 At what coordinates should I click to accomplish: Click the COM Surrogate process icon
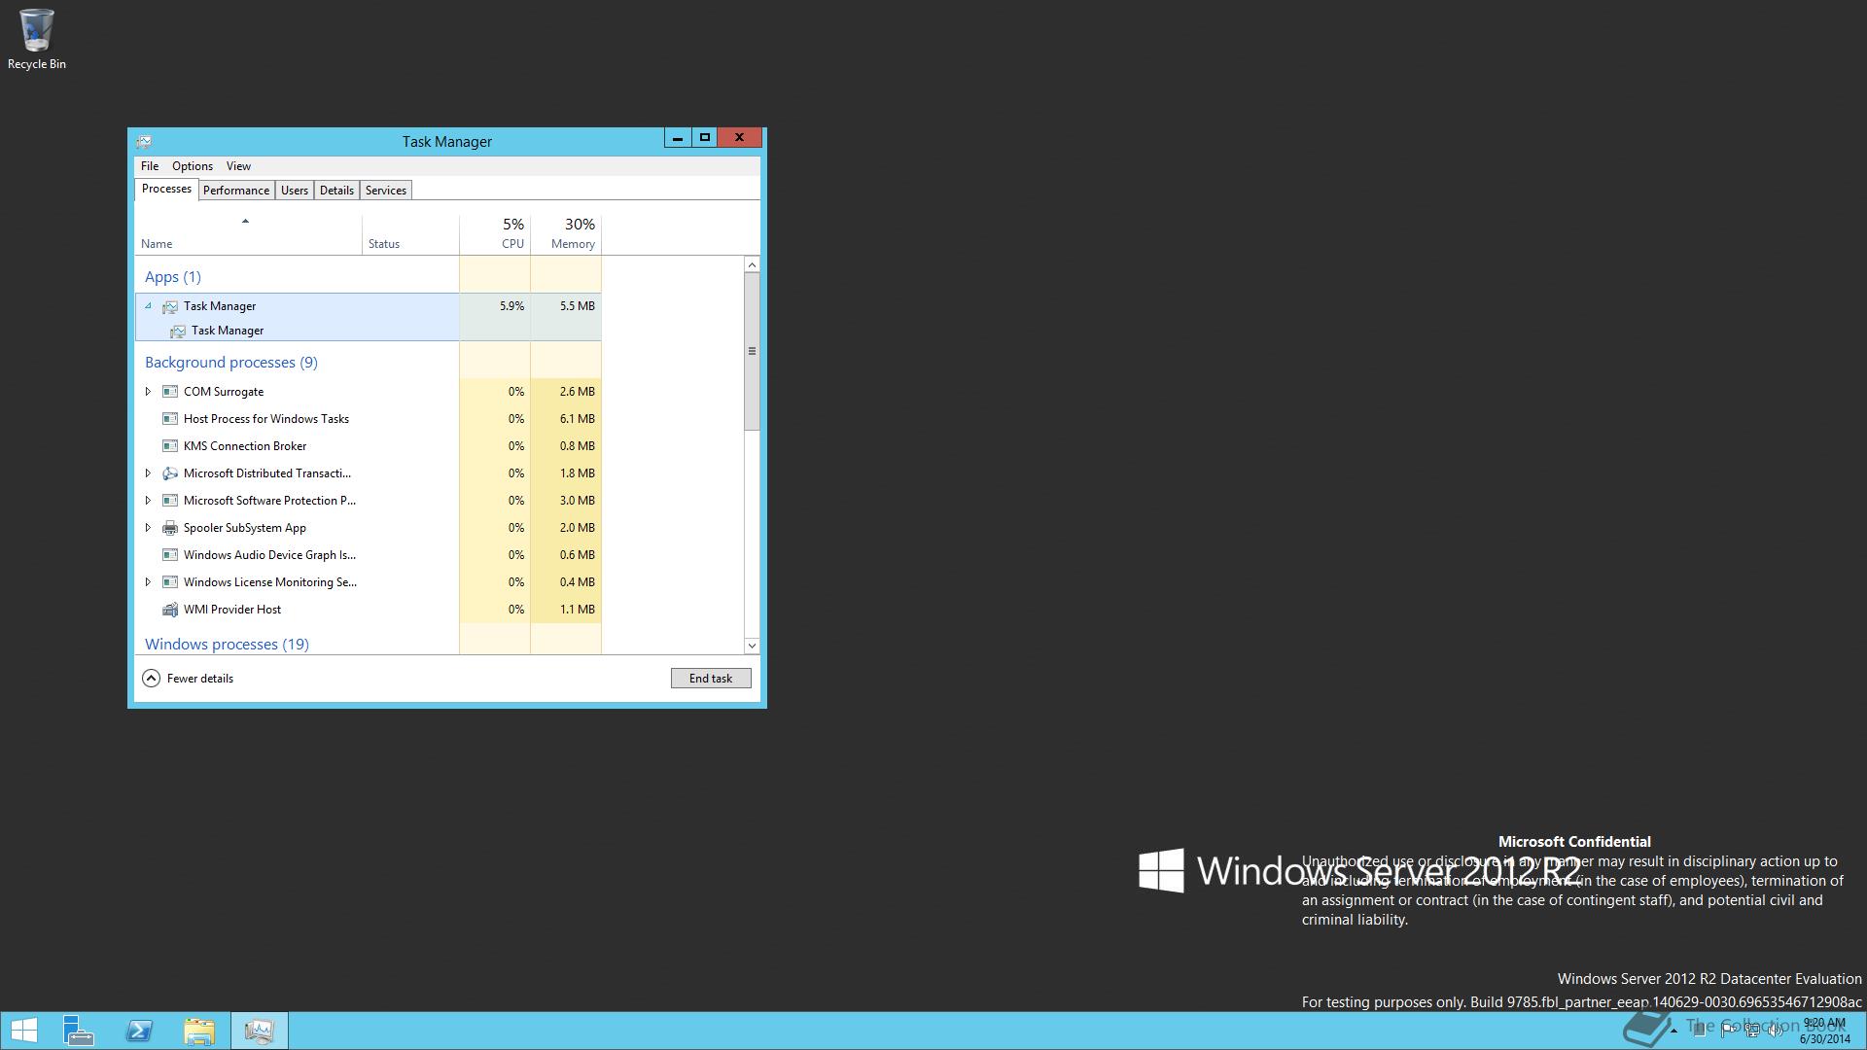170,392
